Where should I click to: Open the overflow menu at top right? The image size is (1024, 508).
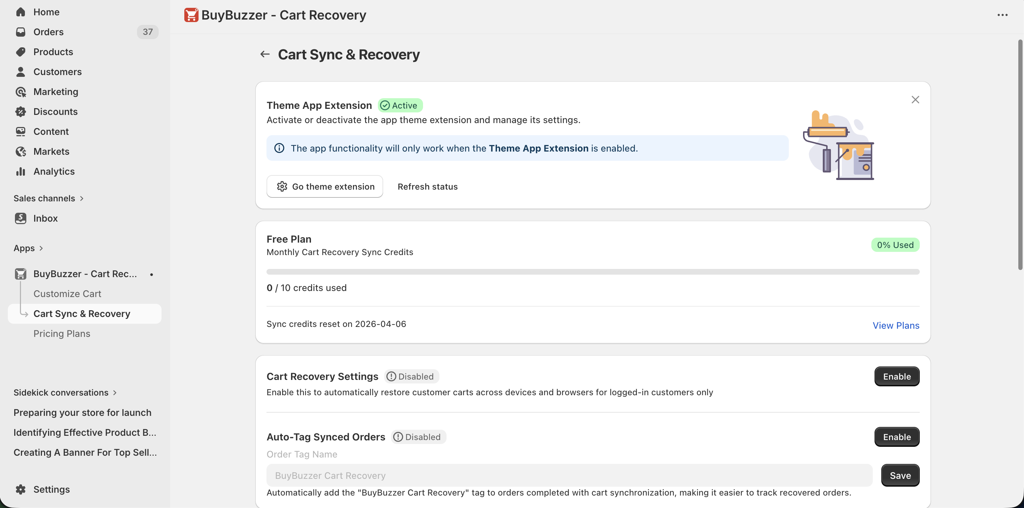point(1003,15)
